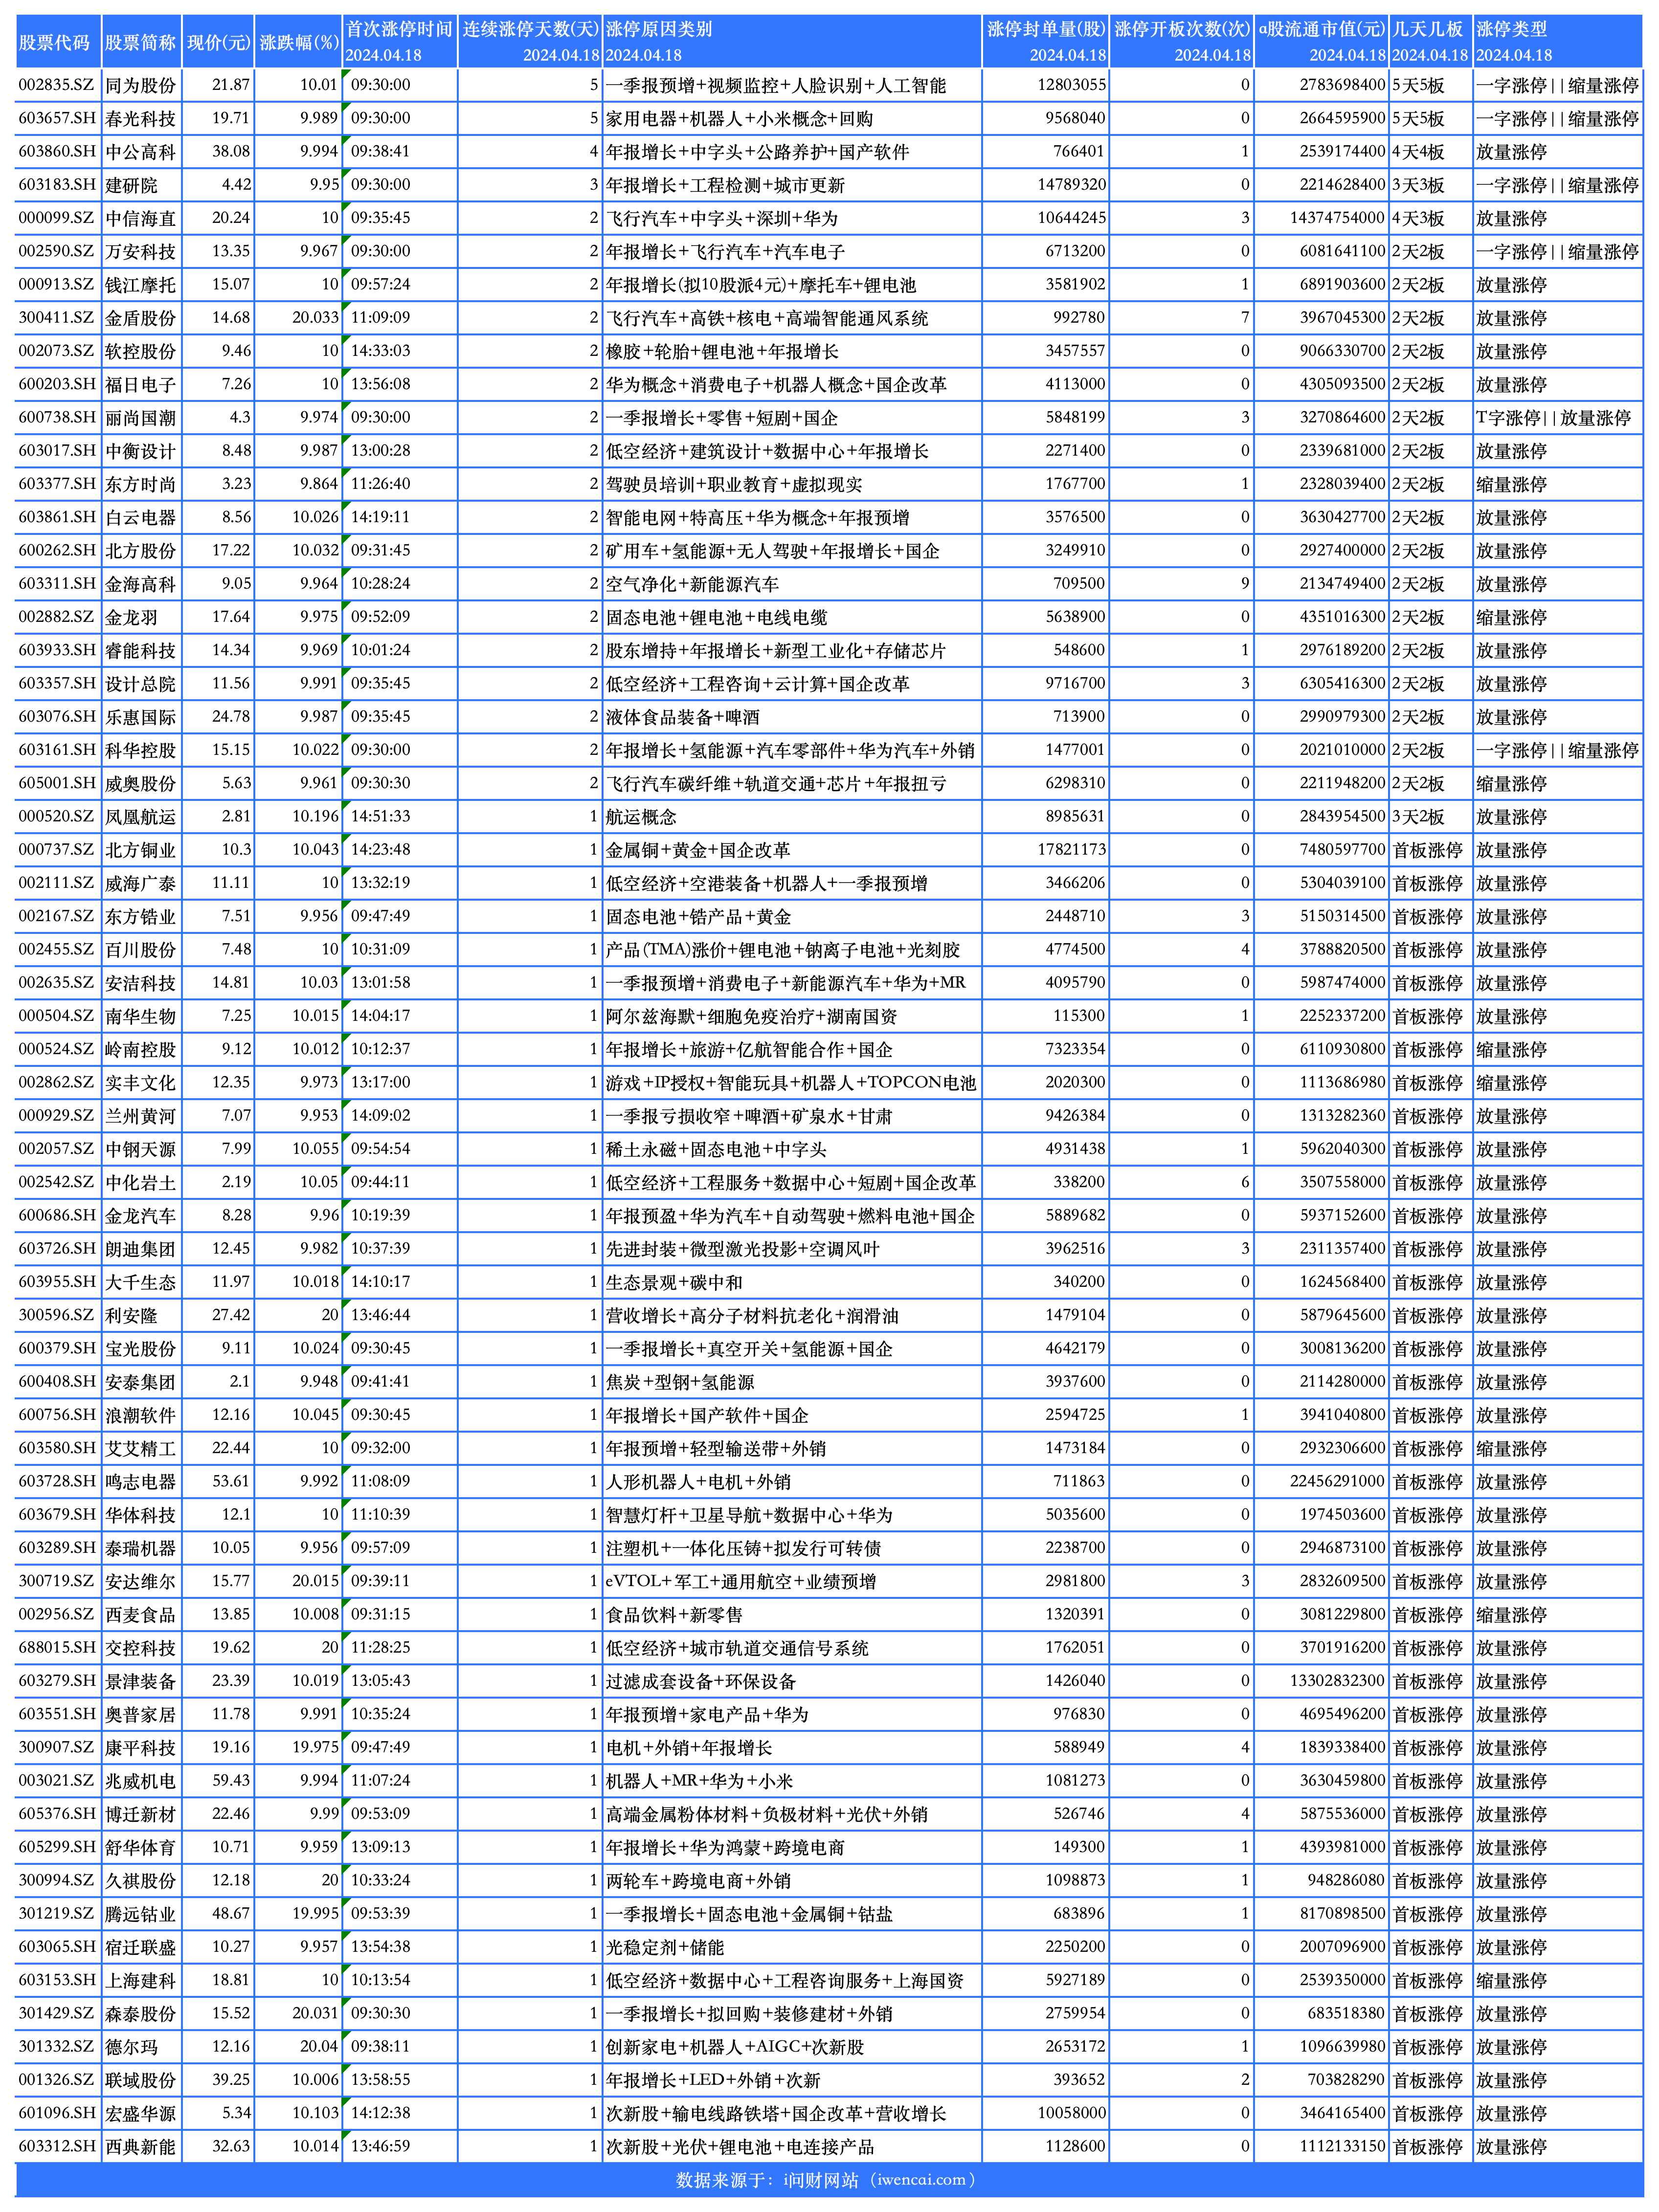The image size is (1659, 2212).
Task: Click stock name 东方时尚
Action: [x=141, y=484]
